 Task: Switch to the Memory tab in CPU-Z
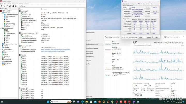pyautogui.click(x=134, y=4)
